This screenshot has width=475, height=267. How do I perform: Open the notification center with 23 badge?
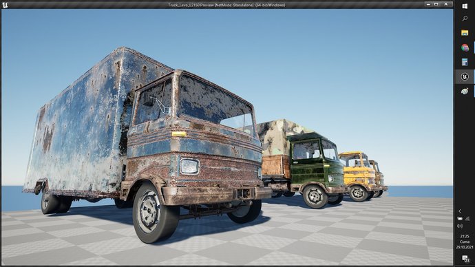[465, 259]
